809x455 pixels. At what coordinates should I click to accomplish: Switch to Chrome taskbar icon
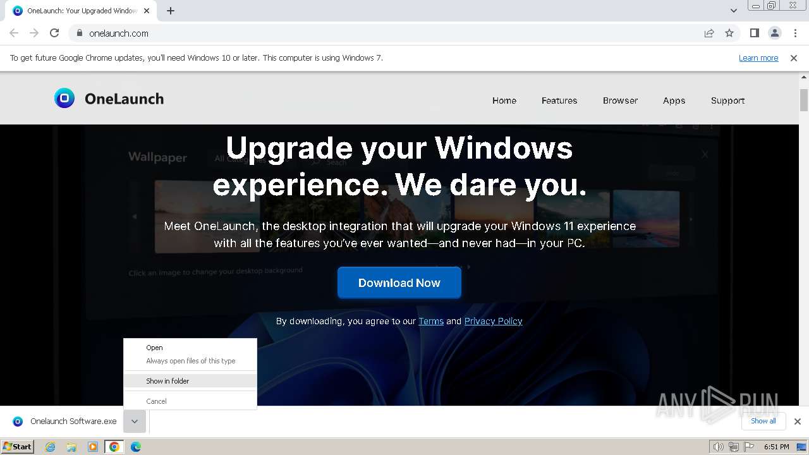[114, 447]
